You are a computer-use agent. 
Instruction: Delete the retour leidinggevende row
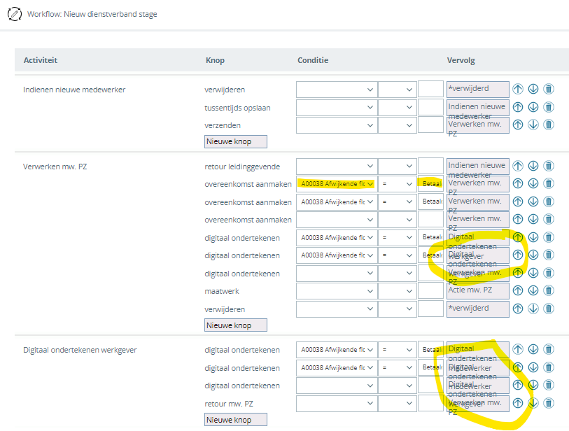click(549, 166)
